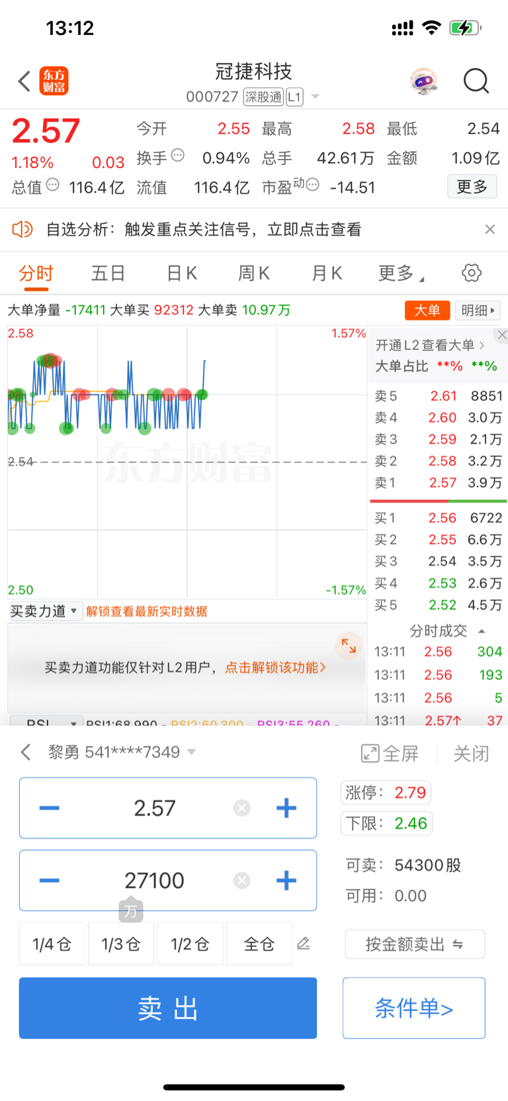Tap the L1 level badge
The width and height of the screenshot is (508, 1101).
[294, 97]
